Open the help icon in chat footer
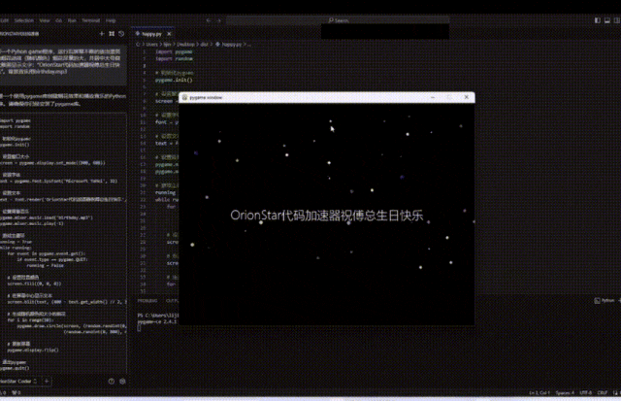The height and width of the screenshot is (401, 621). tap(112, 382)
